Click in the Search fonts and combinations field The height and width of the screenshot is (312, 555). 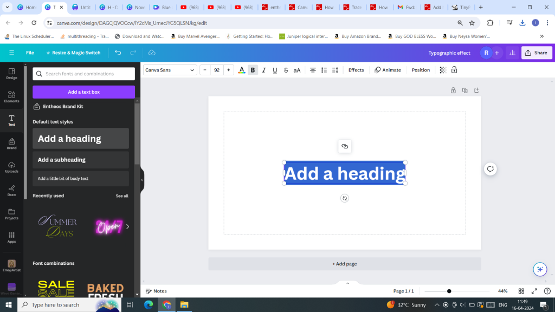click(87, 74)
